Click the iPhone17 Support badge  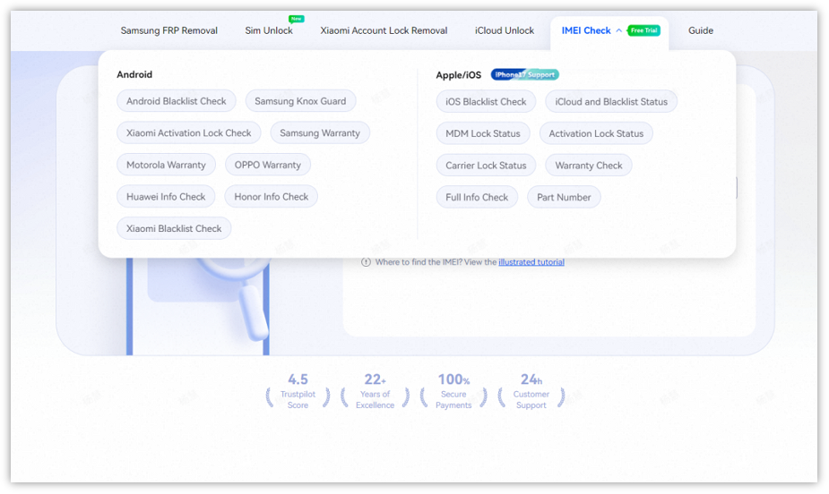pyautogui.click(x=524, y=74)
